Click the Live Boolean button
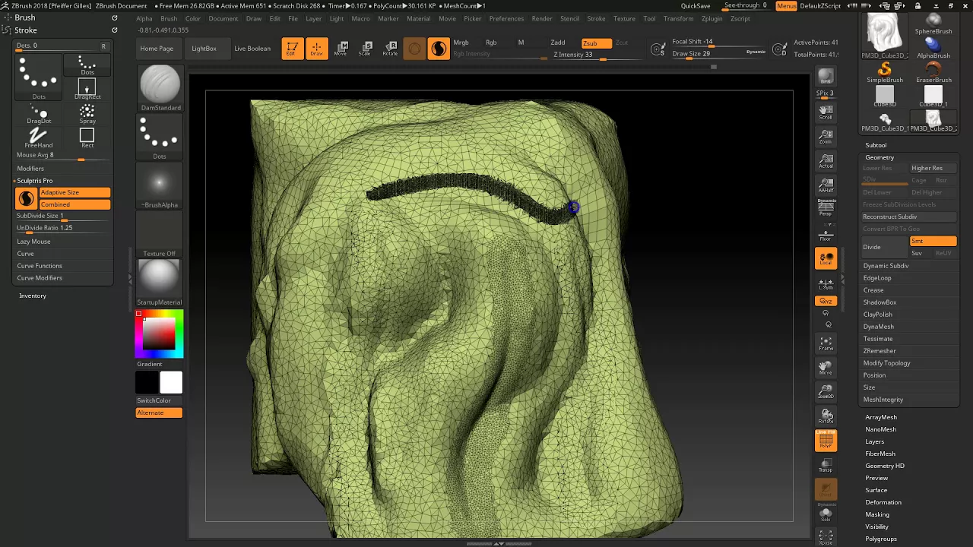This screenshot has height=547, width=973. (252, 49)
